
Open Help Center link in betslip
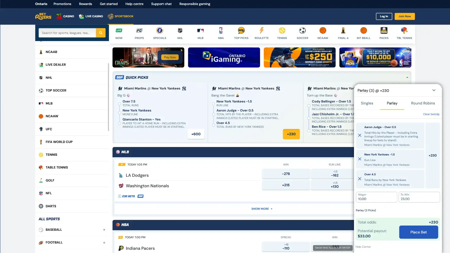(363, 247)
